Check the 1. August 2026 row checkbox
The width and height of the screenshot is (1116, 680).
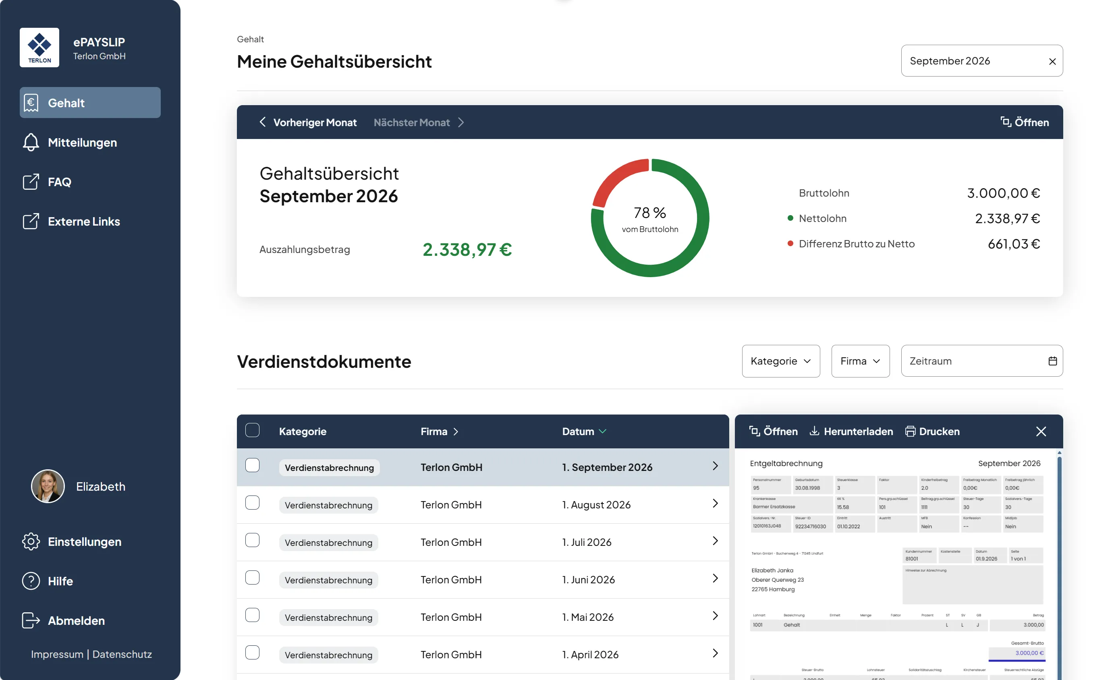click(x=252, y=502)
